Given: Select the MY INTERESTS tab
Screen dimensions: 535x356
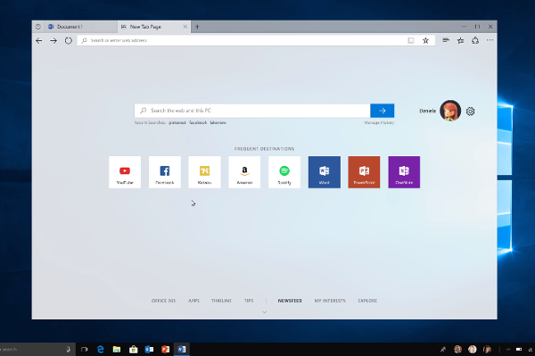Looking at the screenshot, I should 330,301.
